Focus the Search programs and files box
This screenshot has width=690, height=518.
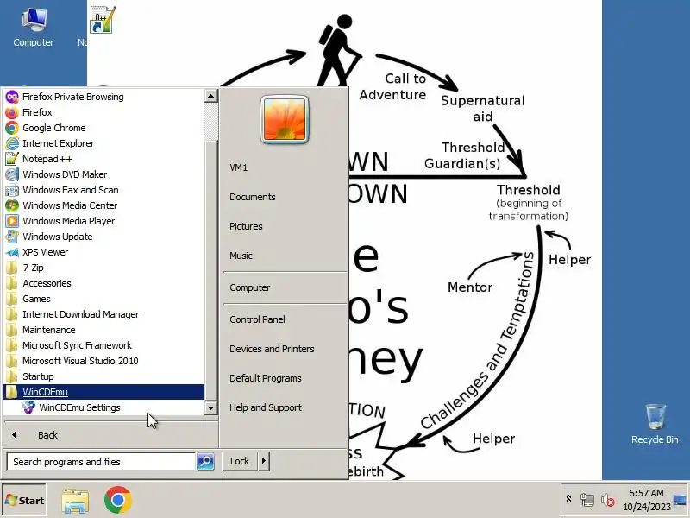pyautogui.click(x=101, y=462)
